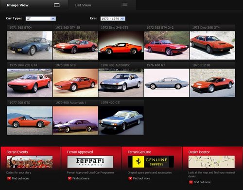Click red arrow icon under Ferrari Genuine
243x190 pixels.
point(130,178)
